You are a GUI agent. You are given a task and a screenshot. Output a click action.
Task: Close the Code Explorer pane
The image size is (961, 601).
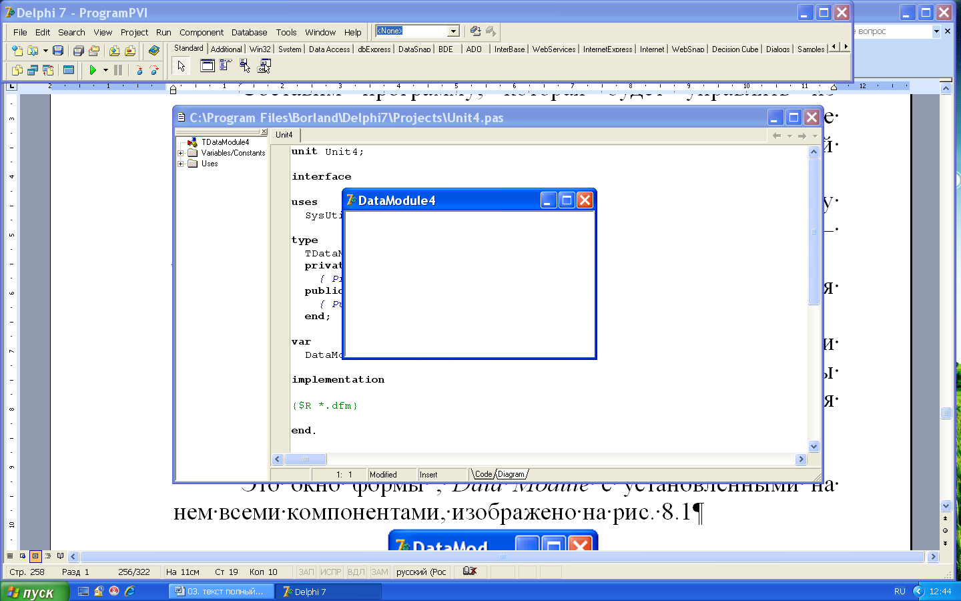[x=264, y=132]
